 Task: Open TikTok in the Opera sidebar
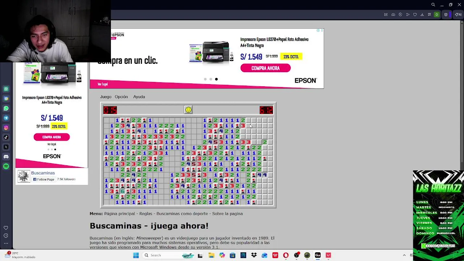pos(6,137)
